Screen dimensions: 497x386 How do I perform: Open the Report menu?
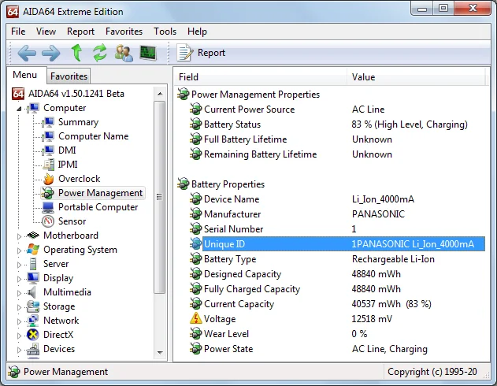[x=80, y=32]
